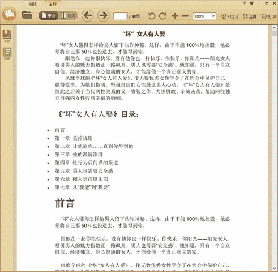Start slideshow mode (幻灯片)
Screen dimensions: 278x272
(230, 16)
